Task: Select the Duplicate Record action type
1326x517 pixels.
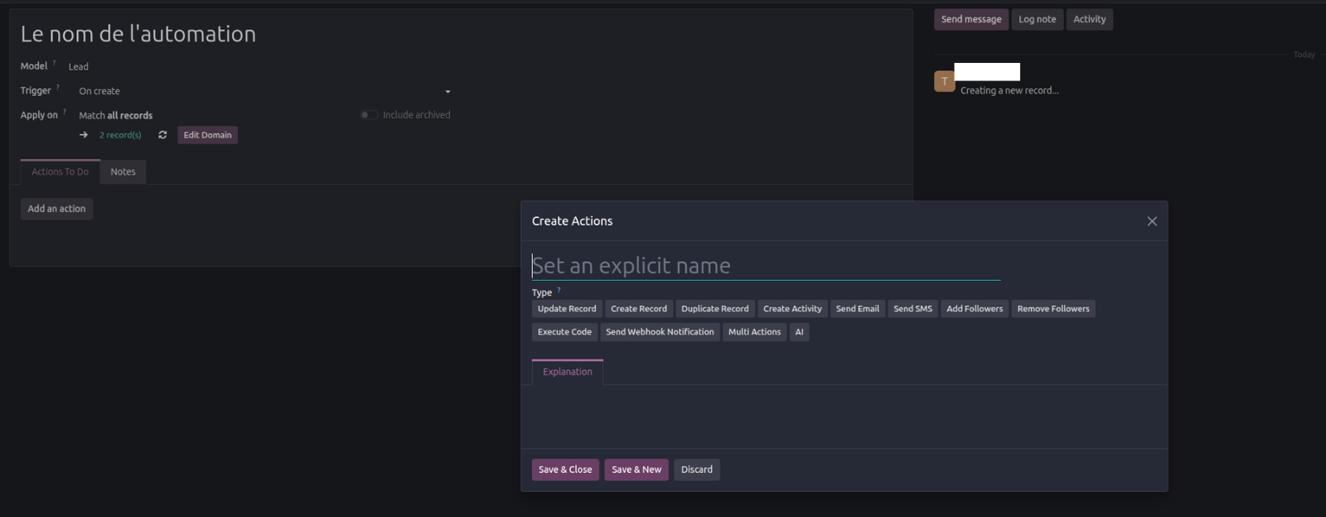Action: coord(715,309)
